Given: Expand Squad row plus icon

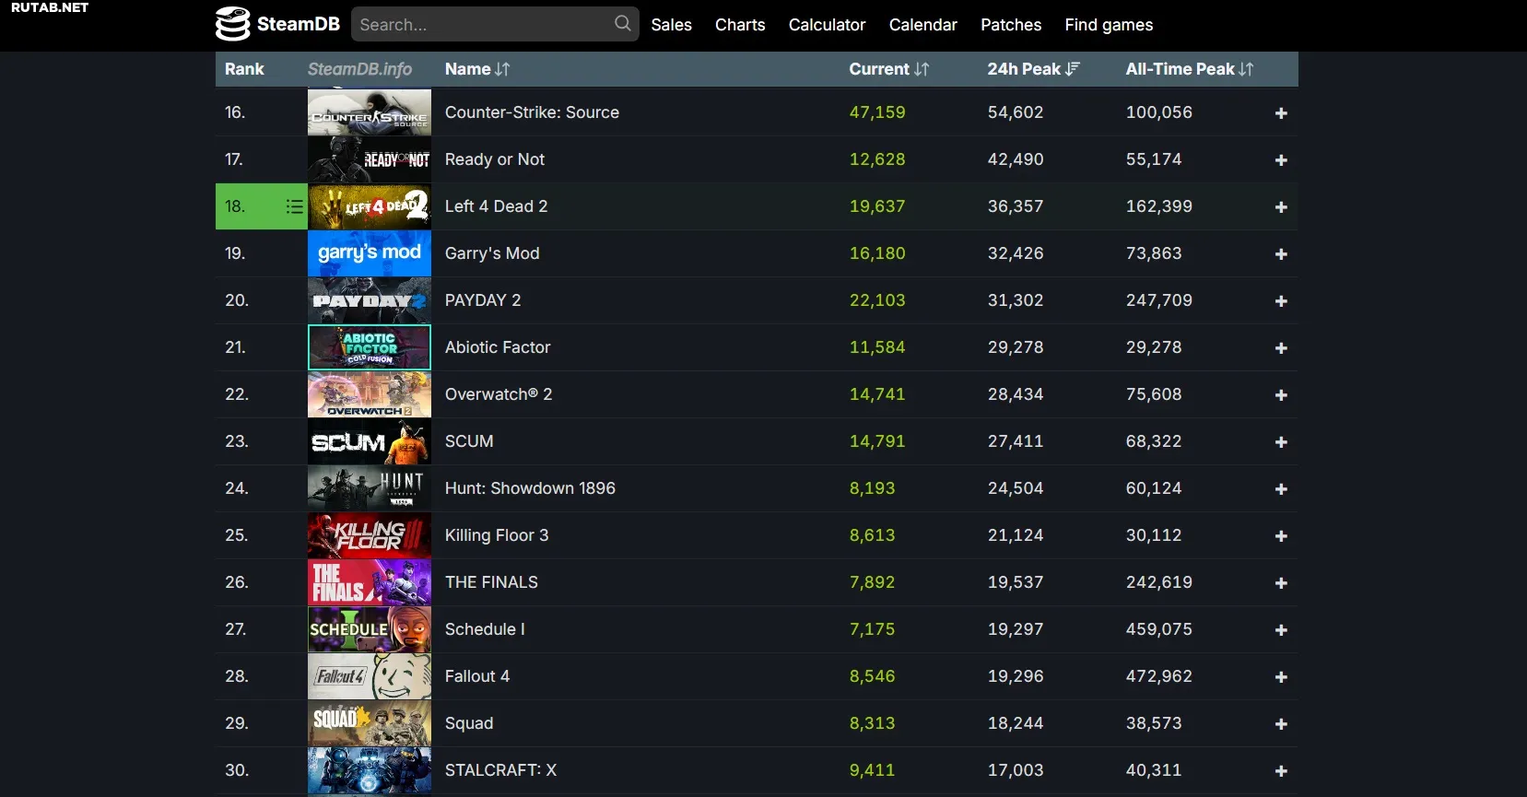Looking at the screenshot, I should click(1281, 724).
